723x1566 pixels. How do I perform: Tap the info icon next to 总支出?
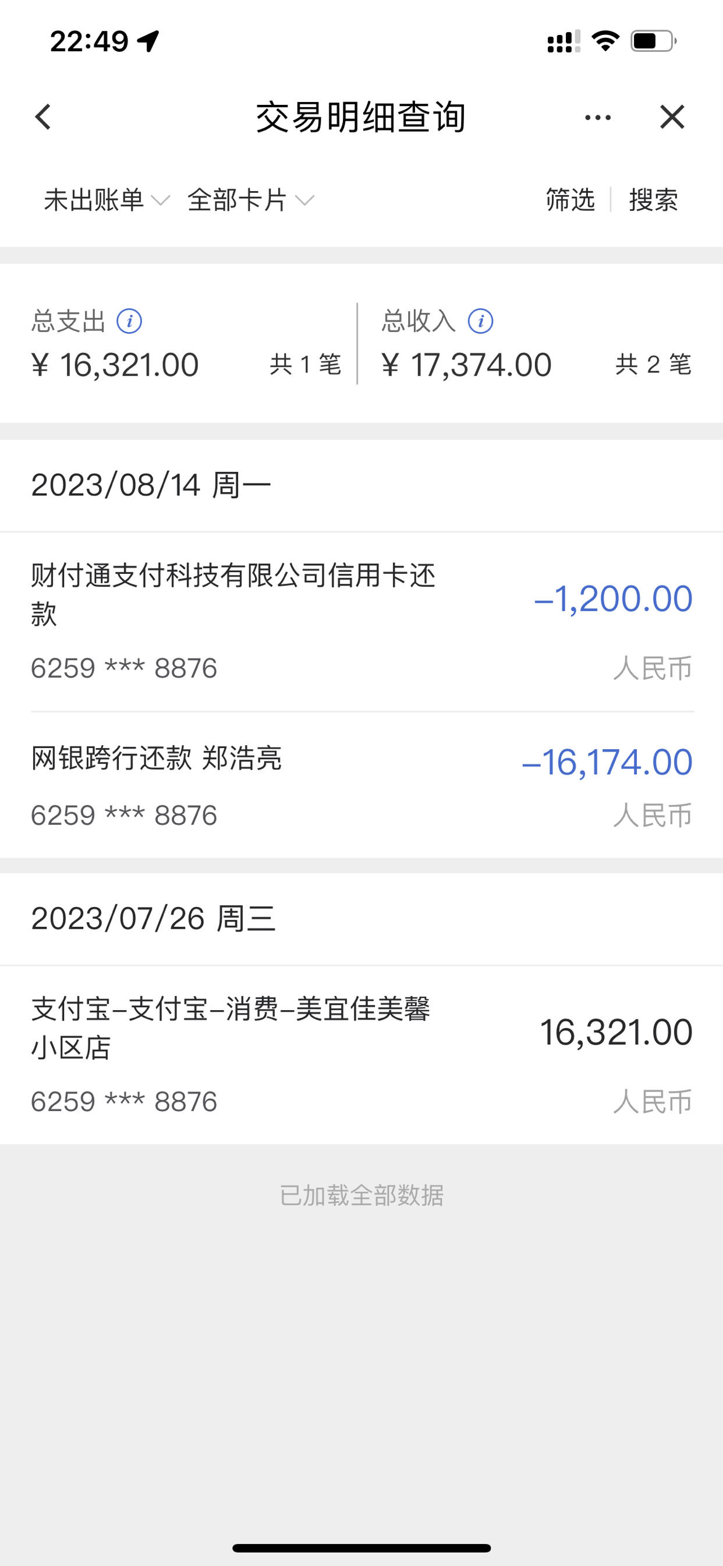click(x=129, y=321)
